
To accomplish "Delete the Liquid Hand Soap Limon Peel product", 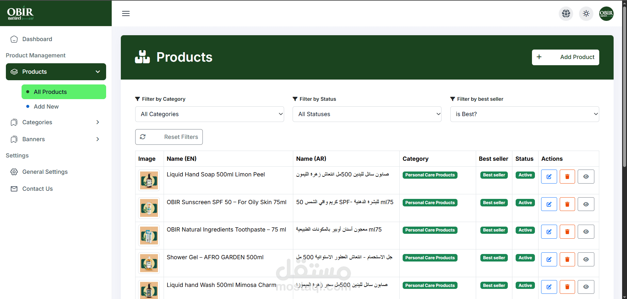I will click(x=567, y=177).
